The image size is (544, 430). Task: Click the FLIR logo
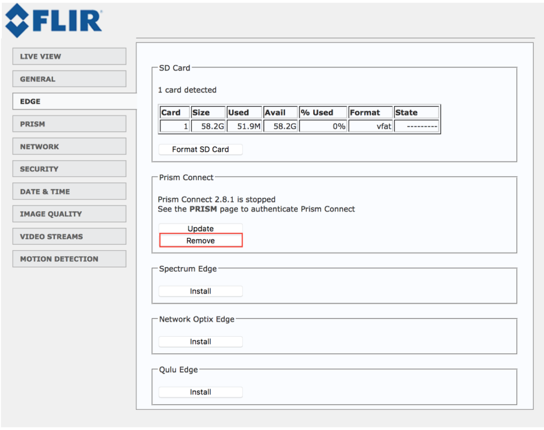(x=54, y=20)
